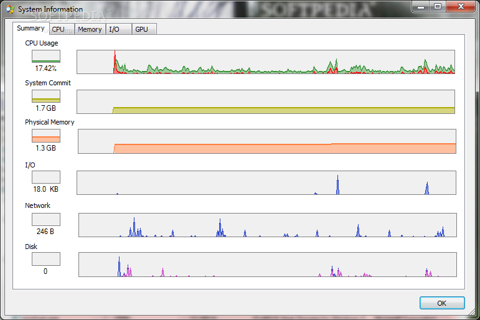Click the Disk mini meter box
This screenshot has height=320, width=480.
46,259
